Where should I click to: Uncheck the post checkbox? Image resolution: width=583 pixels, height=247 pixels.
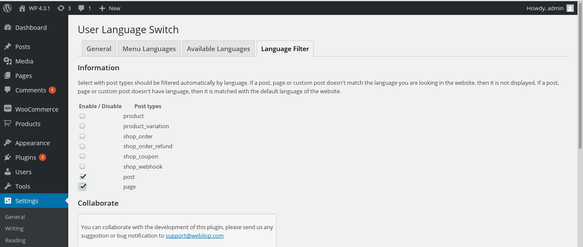[83, 177]
